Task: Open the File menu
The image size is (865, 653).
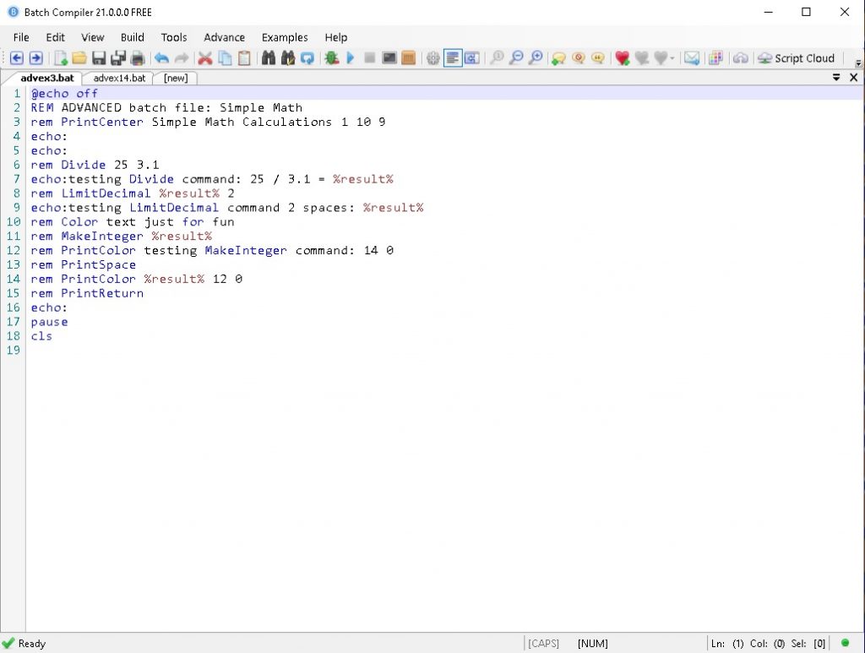Action: 21,37
